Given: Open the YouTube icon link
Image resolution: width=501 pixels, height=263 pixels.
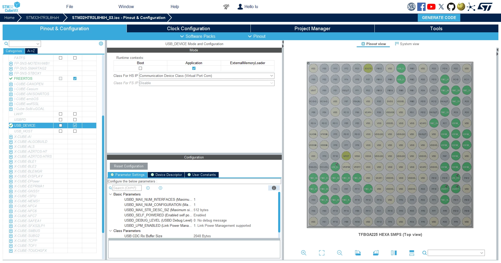Looking at the screenshot, I should pos(431,7).
